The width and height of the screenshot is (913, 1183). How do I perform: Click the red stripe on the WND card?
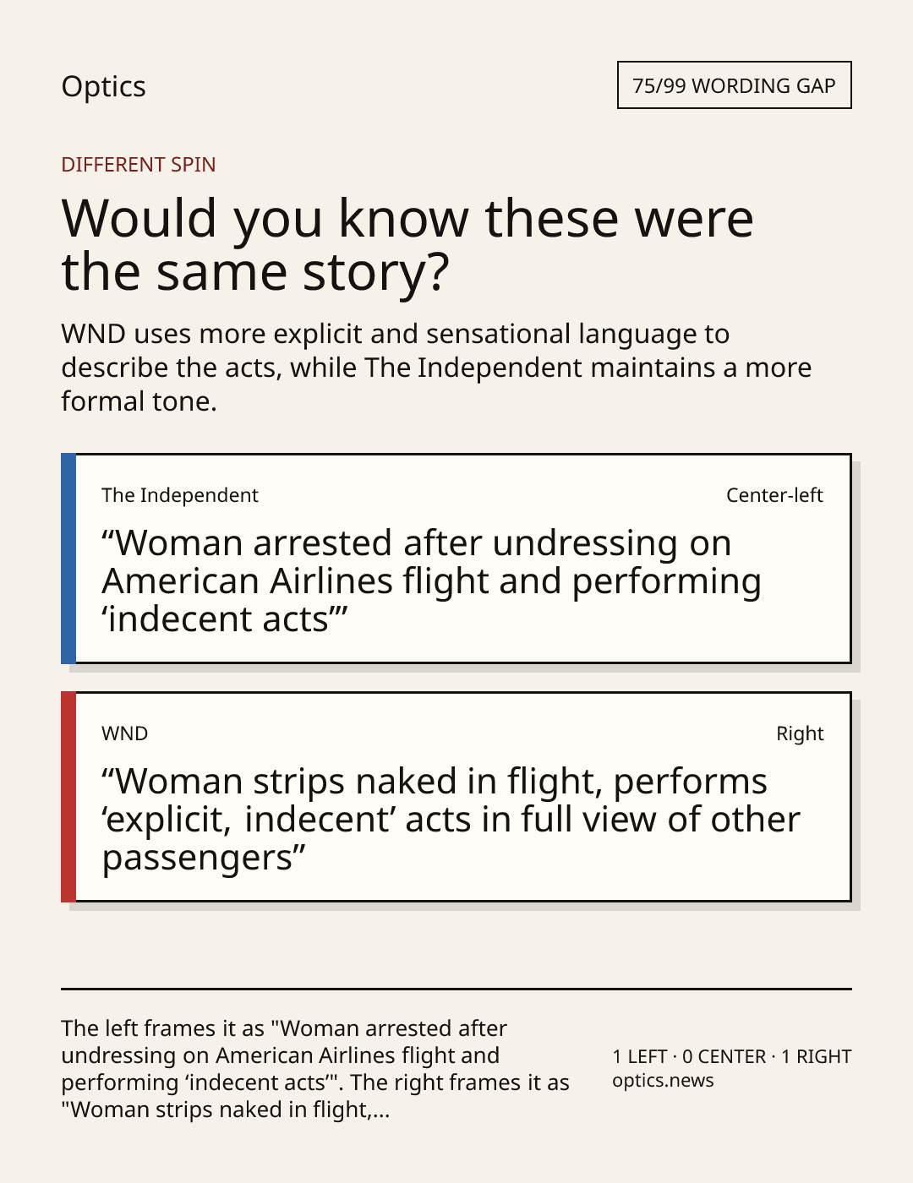tap(68, 797)
